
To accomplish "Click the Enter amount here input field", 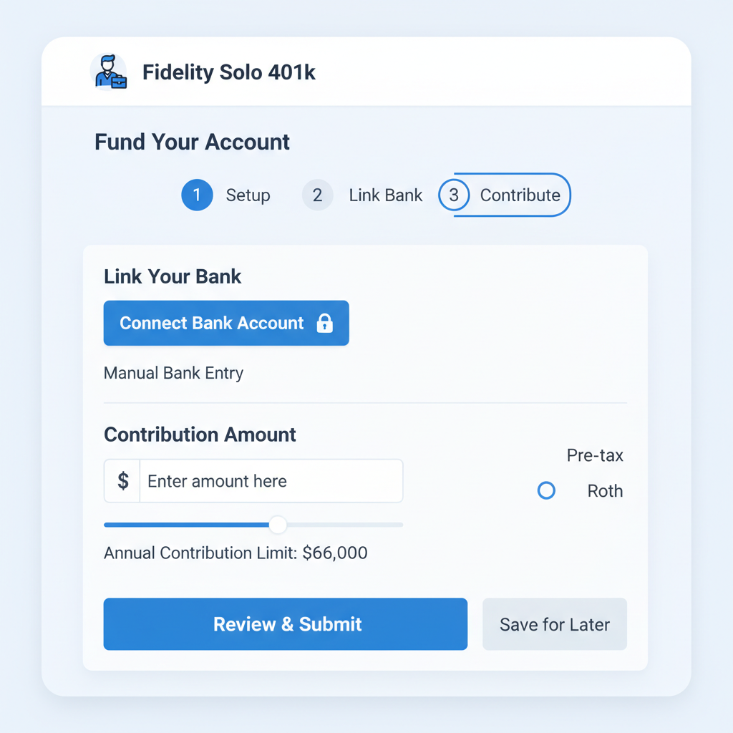I will [x=271, y=480].
